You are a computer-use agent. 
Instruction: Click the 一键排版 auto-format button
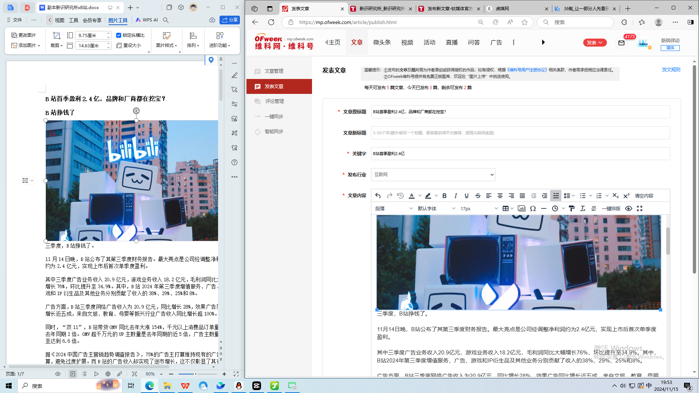(611, 209)
